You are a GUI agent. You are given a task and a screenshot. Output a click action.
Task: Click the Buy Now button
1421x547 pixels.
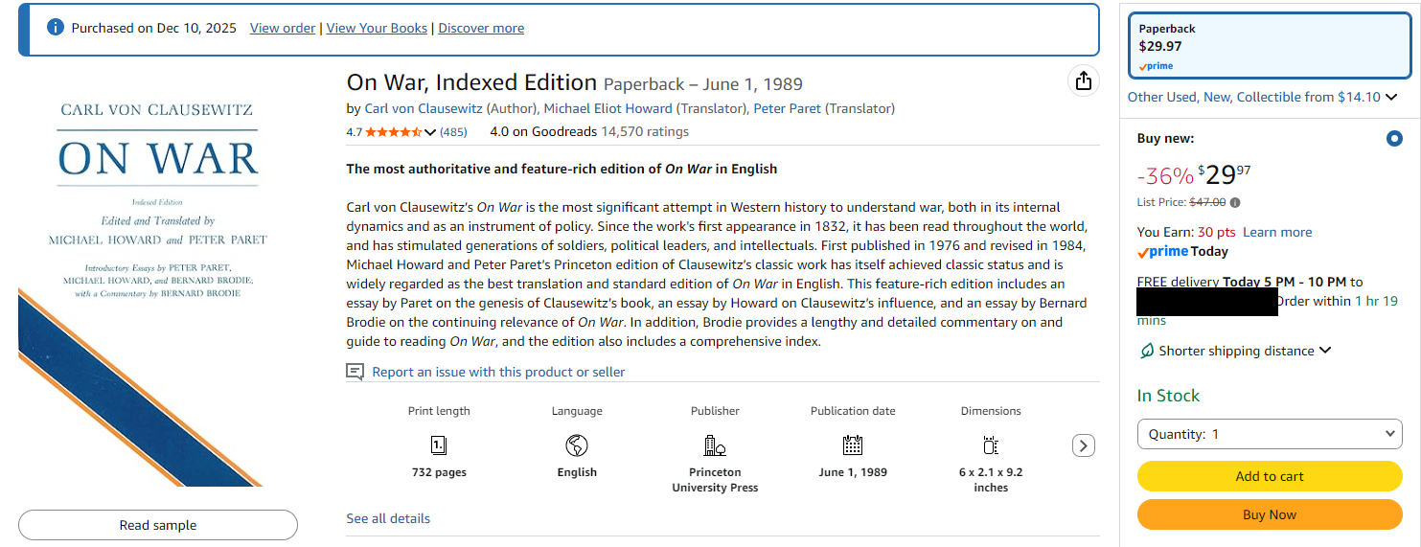[1270, 514]
